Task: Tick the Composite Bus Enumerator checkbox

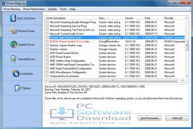Action: tap(47, 76)
